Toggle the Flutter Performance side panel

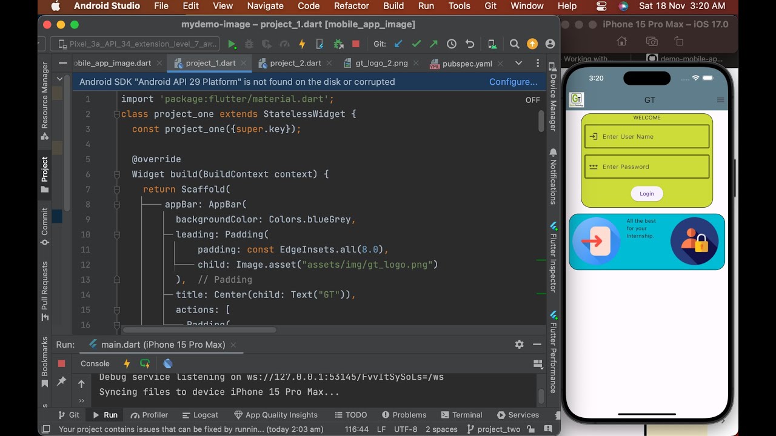tap(553, 351)
